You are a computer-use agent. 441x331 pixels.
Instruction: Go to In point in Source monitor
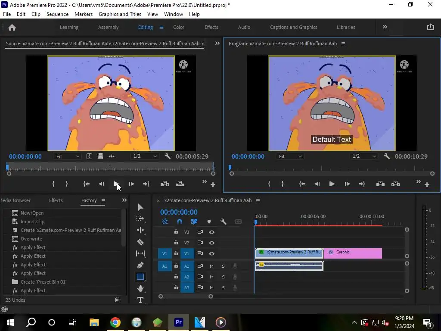(86, 184)
